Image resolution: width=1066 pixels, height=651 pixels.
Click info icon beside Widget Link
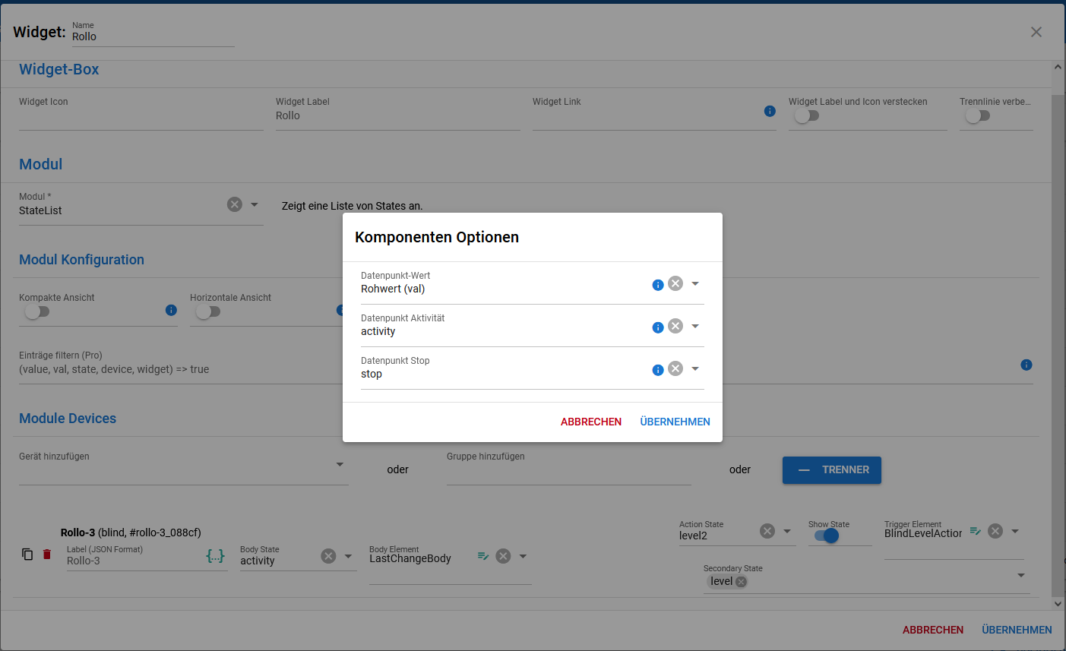770,111
